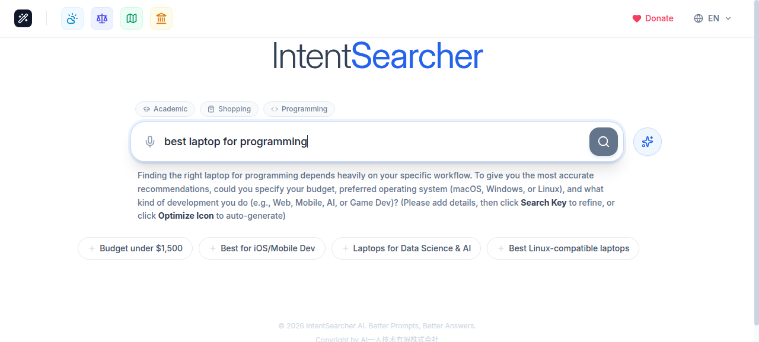Screen dimensions: 759x342
Task: Select the Budget under $1,500 suggestion
Action: point(135,248)
